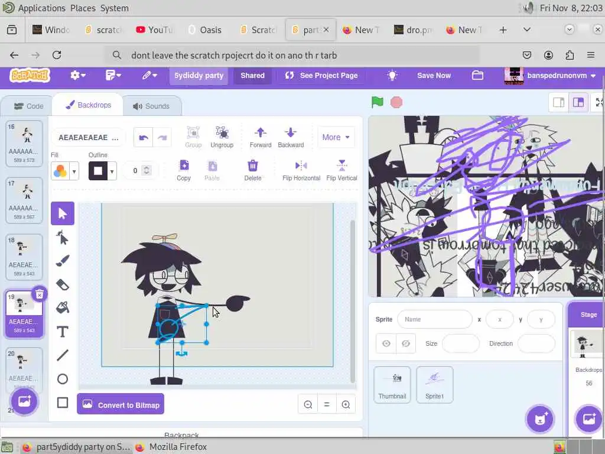Open the Settings gear menu

tap(77, 75)
